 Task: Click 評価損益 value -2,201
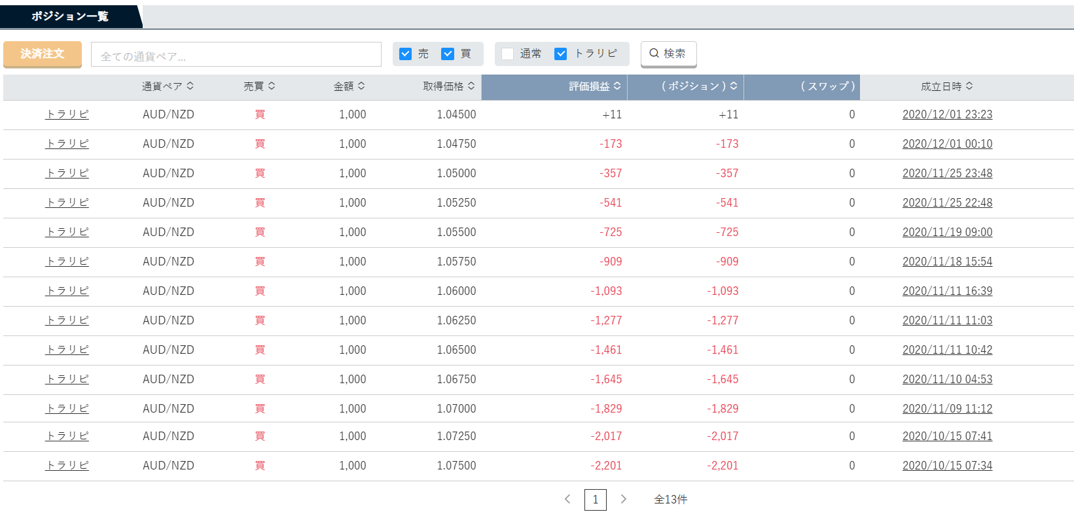point(606,466)
